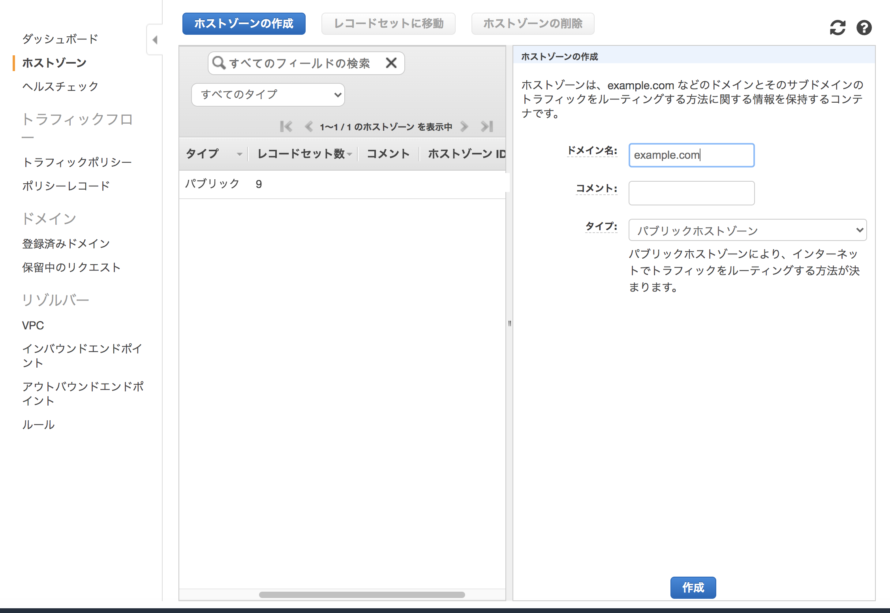This screenshot has width=890, height=613.
Task: Open the すべてのタイプ filter dropdown
Action: tap(268, 95)
